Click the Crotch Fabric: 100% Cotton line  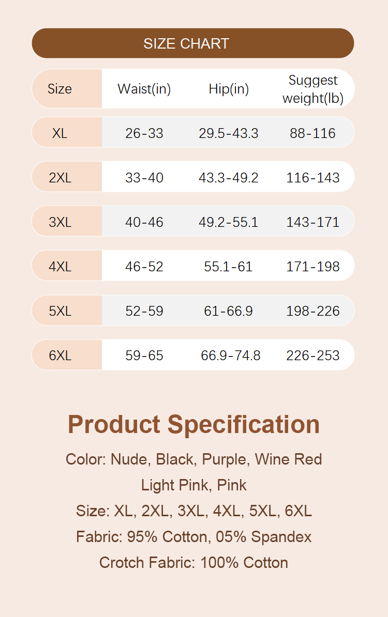(x=194, y=563)
